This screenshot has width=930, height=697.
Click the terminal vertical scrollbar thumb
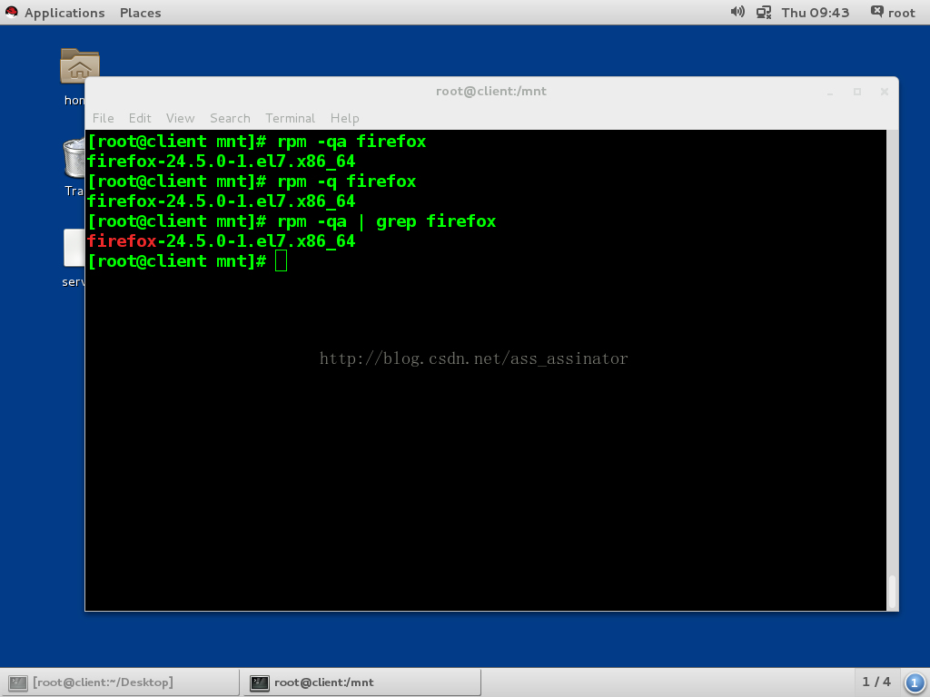tap(892, 590)
